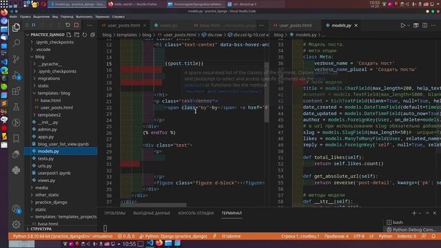Open the Testing flask view

16,107
